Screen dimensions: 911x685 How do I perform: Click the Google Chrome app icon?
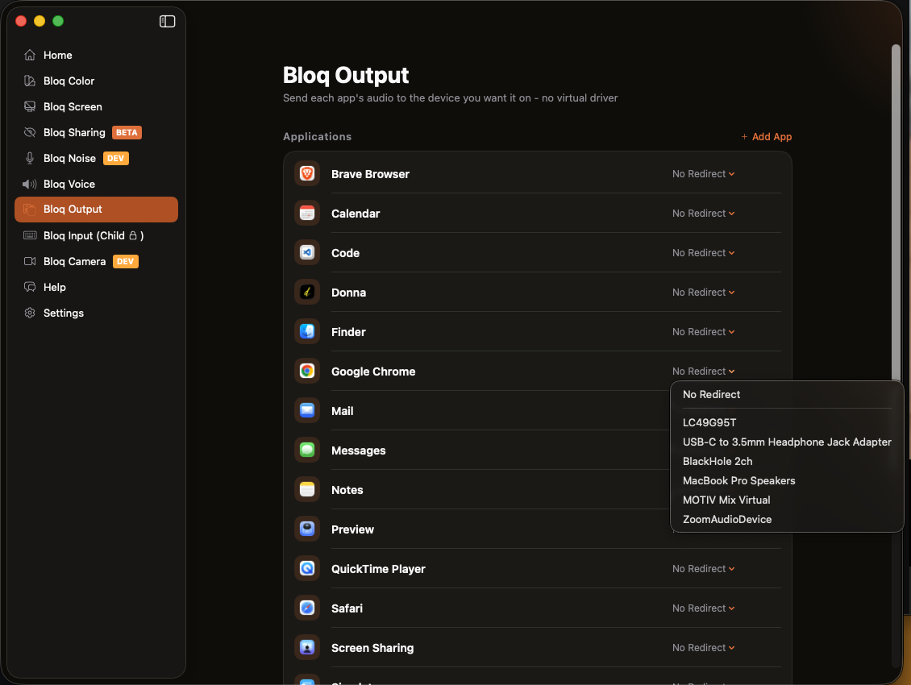tap(307, 371)
